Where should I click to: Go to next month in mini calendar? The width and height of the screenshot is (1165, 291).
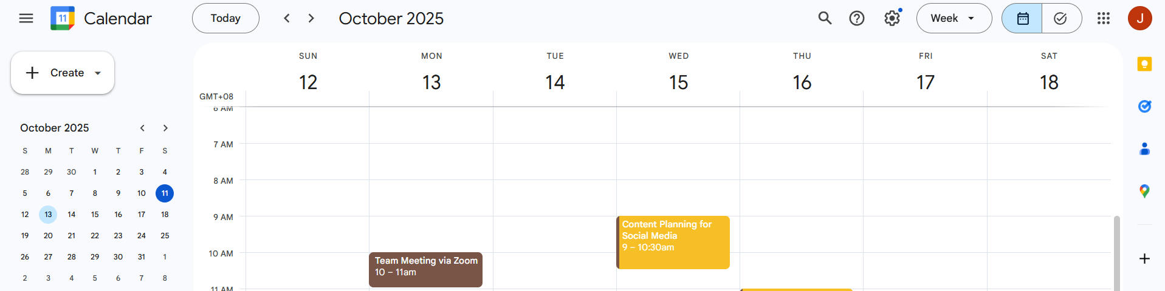(165, 128)
